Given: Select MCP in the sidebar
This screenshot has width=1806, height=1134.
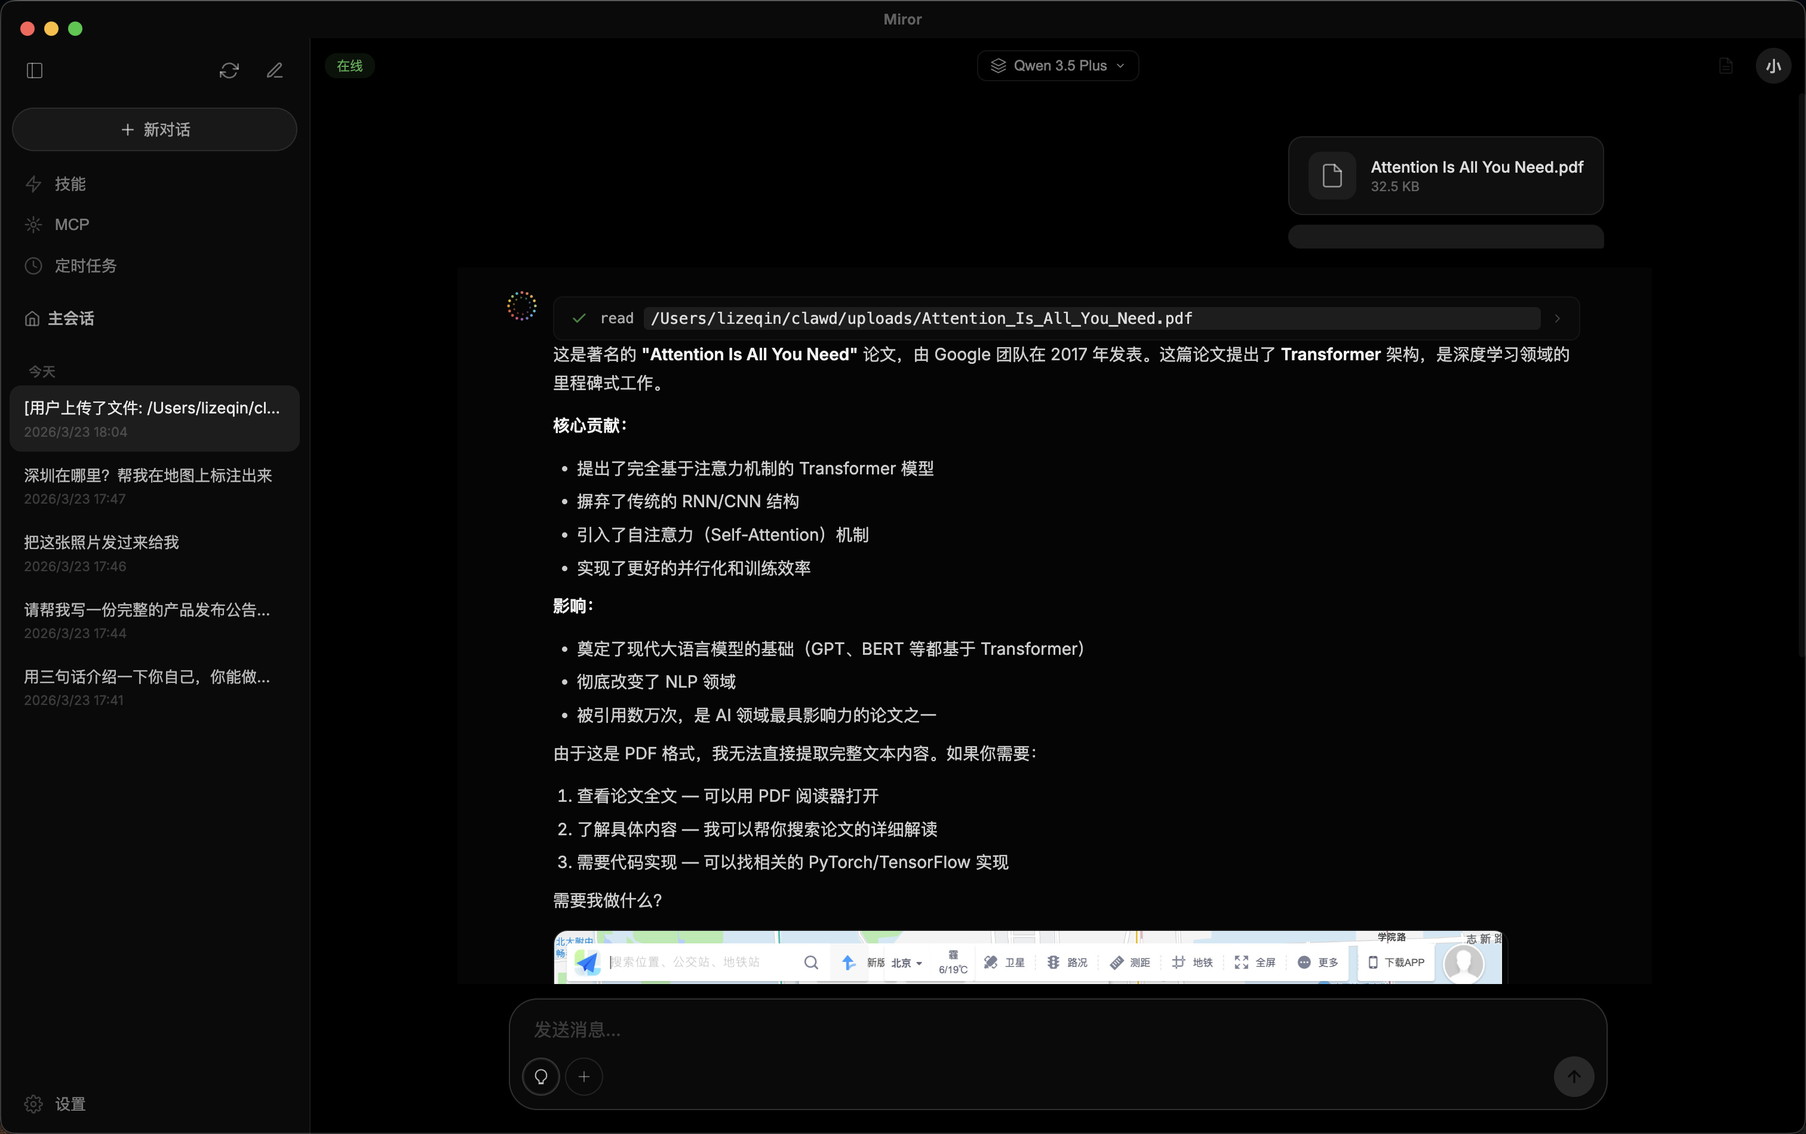Looking at the screenshot, I should pos(71,224).
